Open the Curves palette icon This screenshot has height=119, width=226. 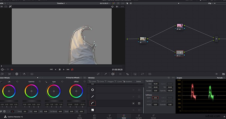(98, 74)
